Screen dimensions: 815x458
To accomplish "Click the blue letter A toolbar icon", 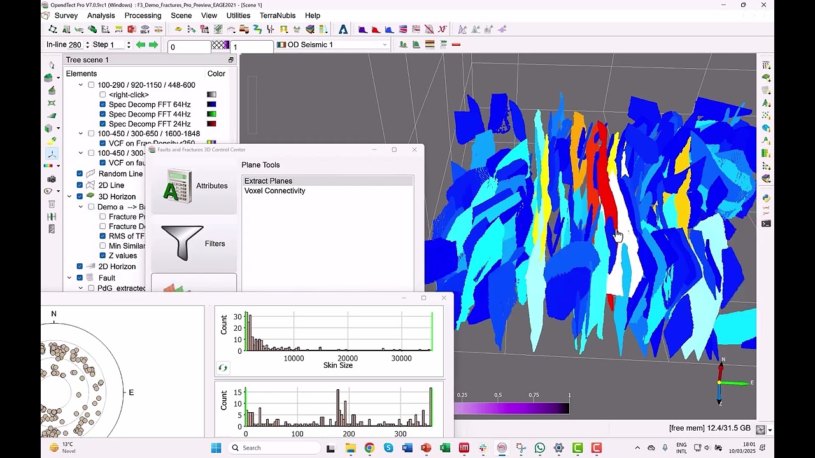I will coord(343,29).
